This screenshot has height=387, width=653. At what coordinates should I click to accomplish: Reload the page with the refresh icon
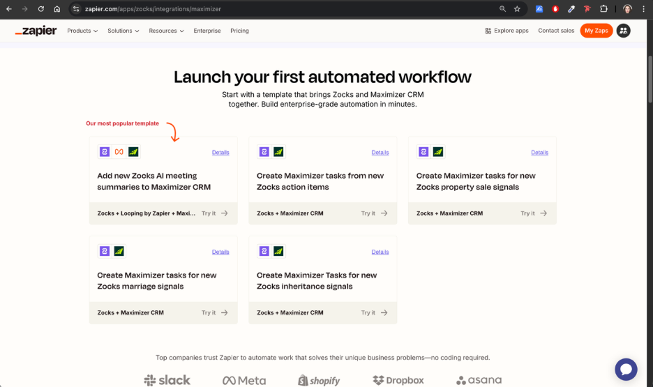40,9
